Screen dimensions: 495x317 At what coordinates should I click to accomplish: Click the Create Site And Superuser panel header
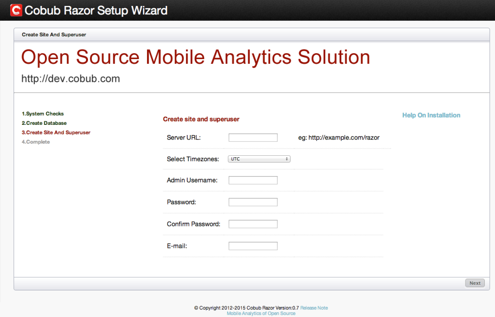click(54, 34)
